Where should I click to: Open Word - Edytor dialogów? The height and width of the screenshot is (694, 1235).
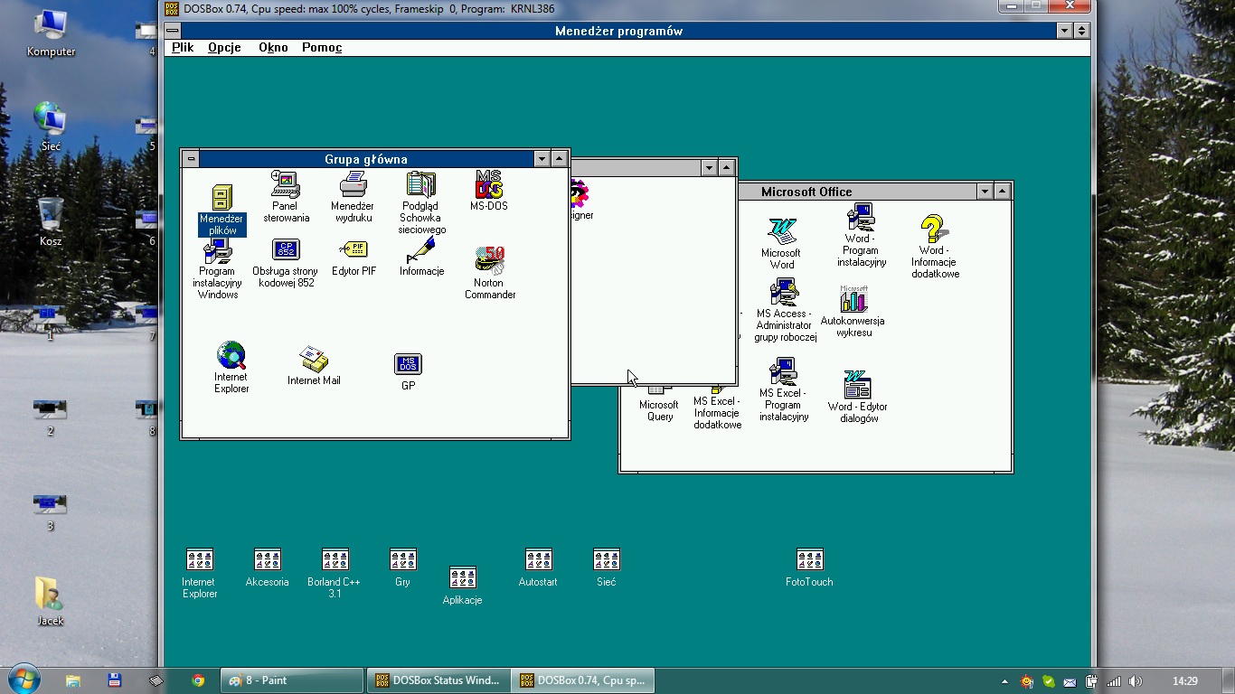point(855,387)
